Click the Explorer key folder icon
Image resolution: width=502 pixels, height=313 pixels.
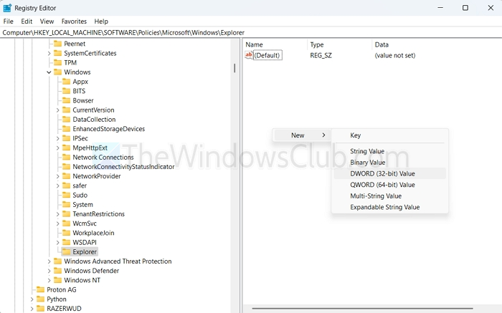[x=66, y=251]
